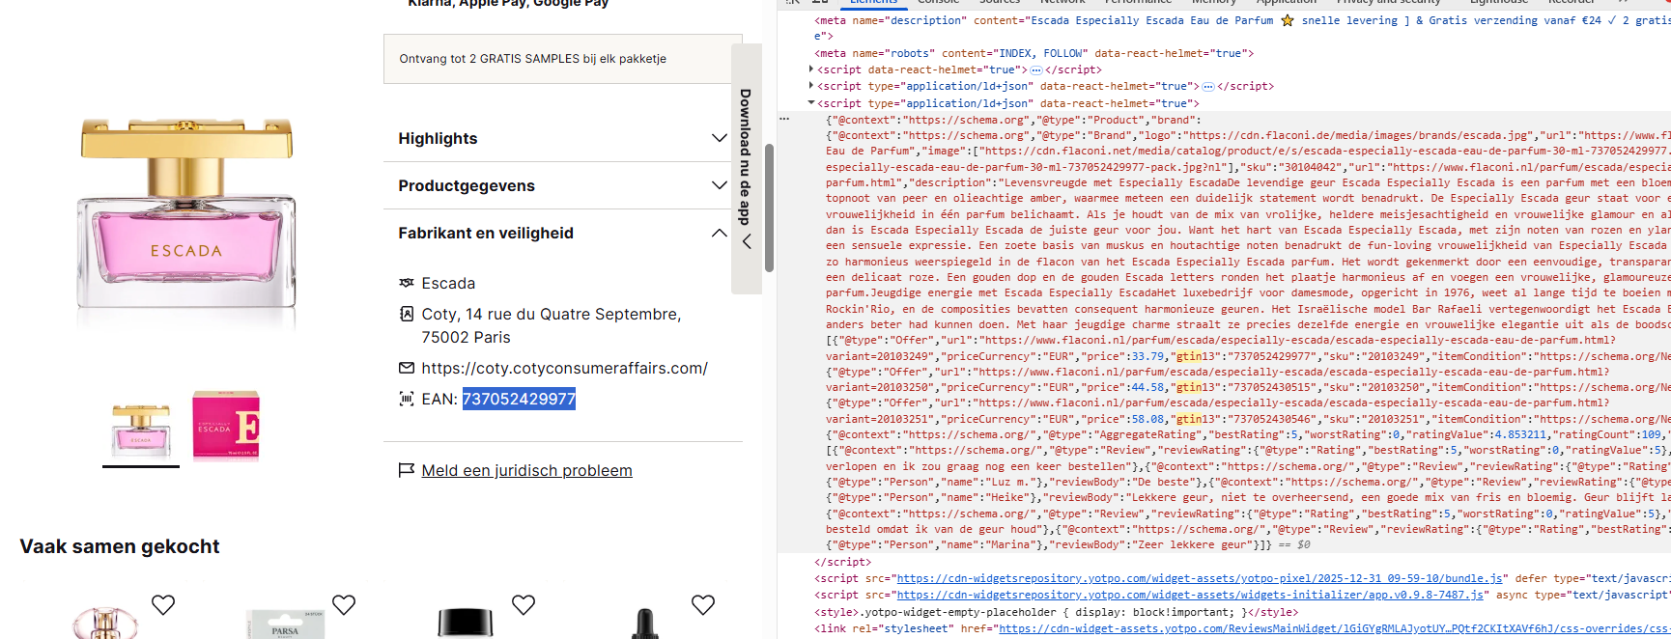Open the css-overrides stylesheet href link
This screenshot has width=1671, height=639.
click(x=1335, y=628)
